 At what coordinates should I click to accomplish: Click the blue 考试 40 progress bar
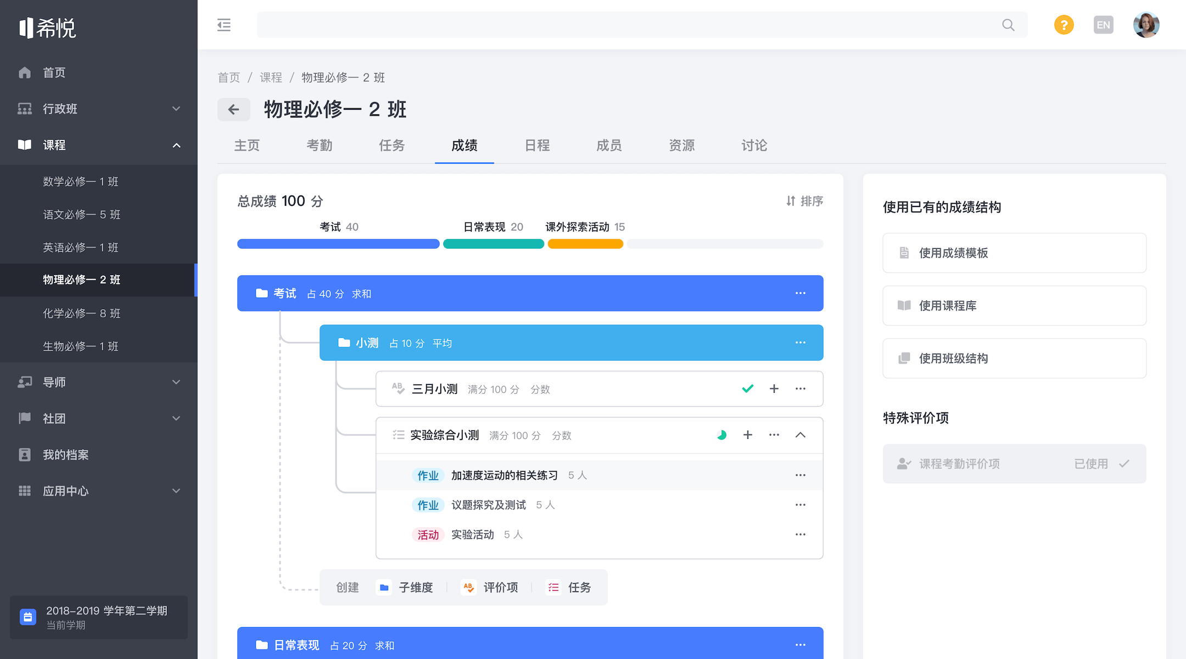(338, 244)
